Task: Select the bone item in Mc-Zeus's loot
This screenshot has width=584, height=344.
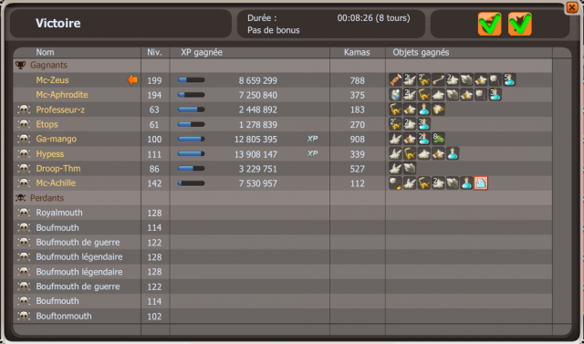Action: click(438, 79)
